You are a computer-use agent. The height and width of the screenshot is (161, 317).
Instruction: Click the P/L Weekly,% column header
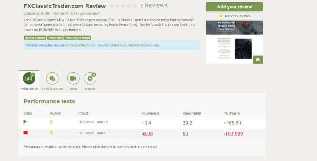tap(151, 113)
